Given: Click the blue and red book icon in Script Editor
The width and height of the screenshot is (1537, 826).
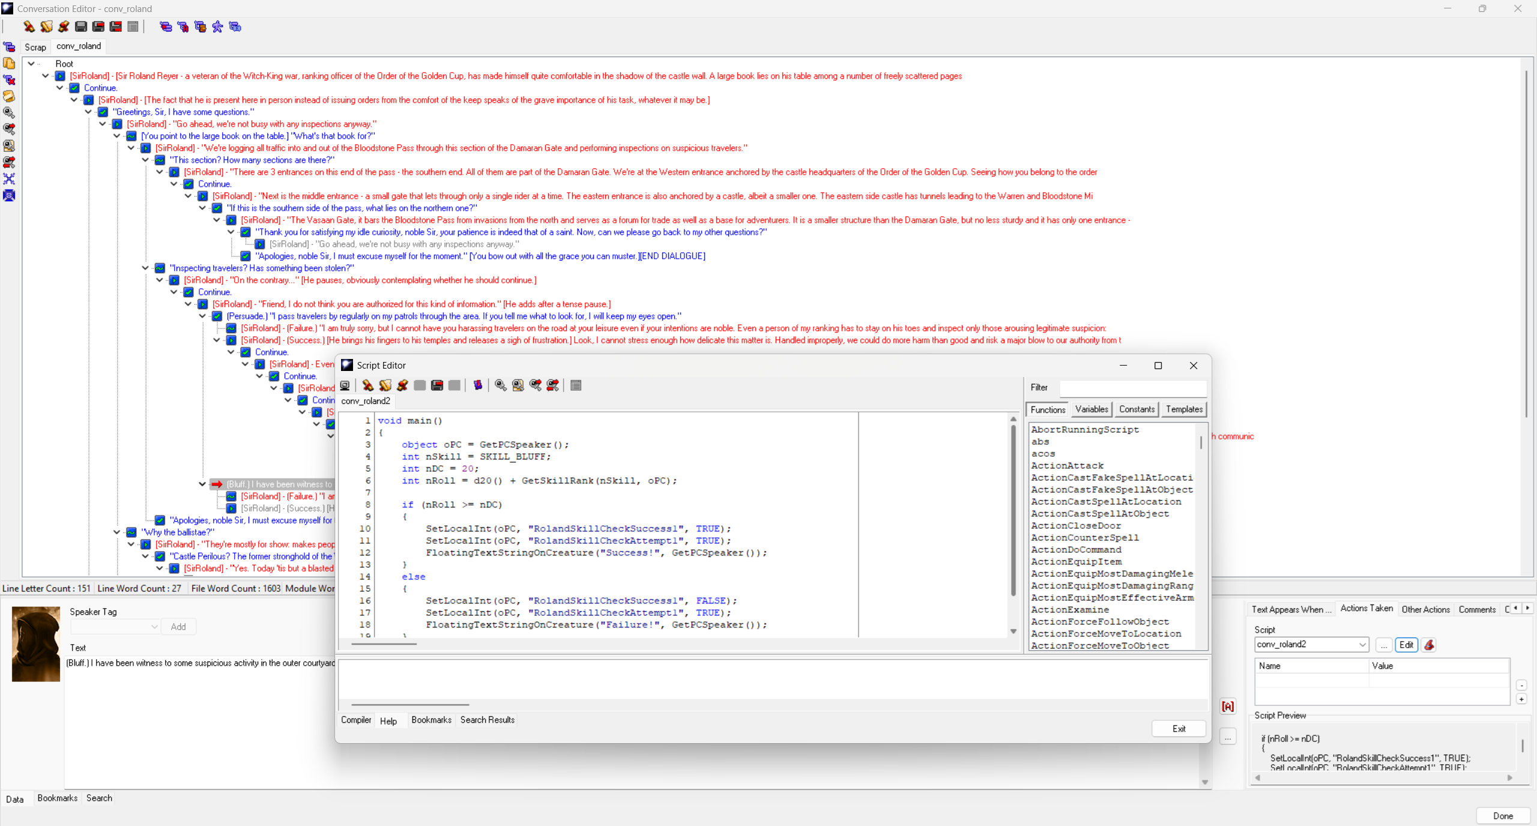Looking at the screenshot, I should coord(478,385).
